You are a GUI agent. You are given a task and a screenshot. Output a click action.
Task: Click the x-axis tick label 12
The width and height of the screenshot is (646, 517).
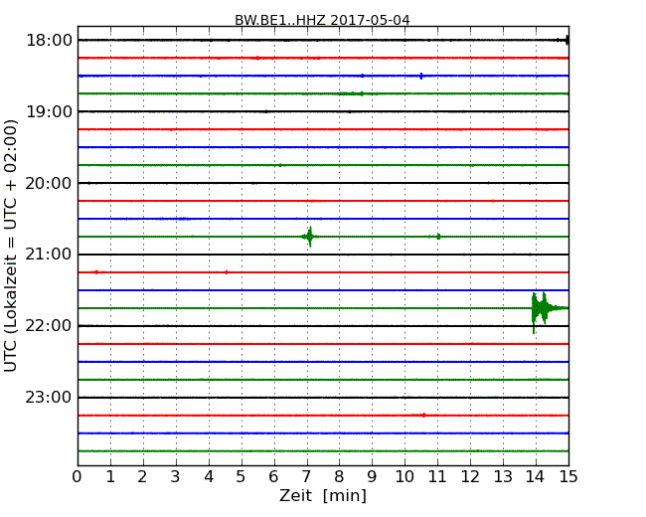point(470,476)
